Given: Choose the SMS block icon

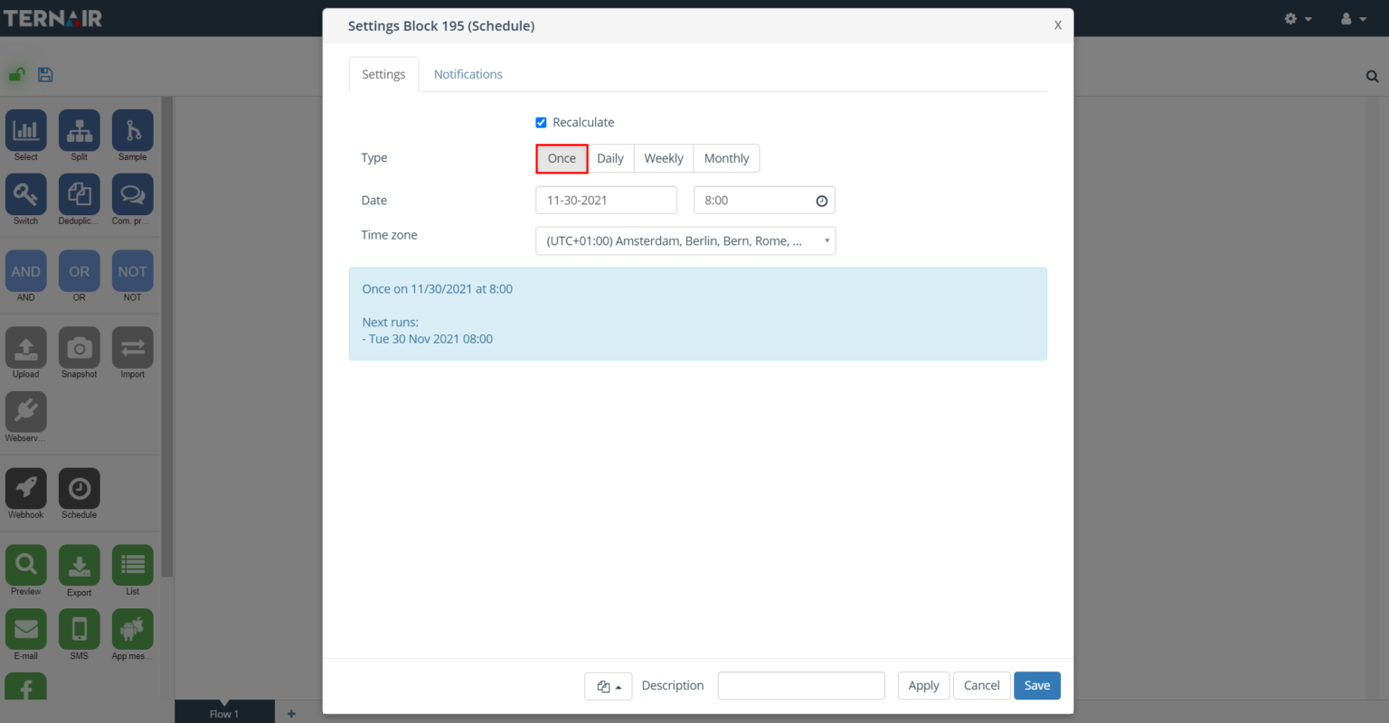Looking at the screenshot, I should pyautogui.click(x=80, y=630).
